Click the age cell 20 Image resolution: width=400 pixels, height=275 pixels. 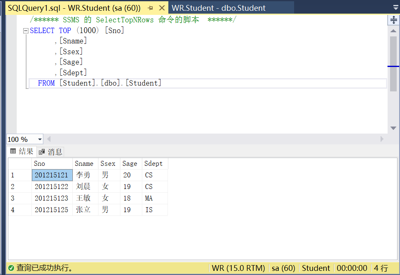pos(131,175)
